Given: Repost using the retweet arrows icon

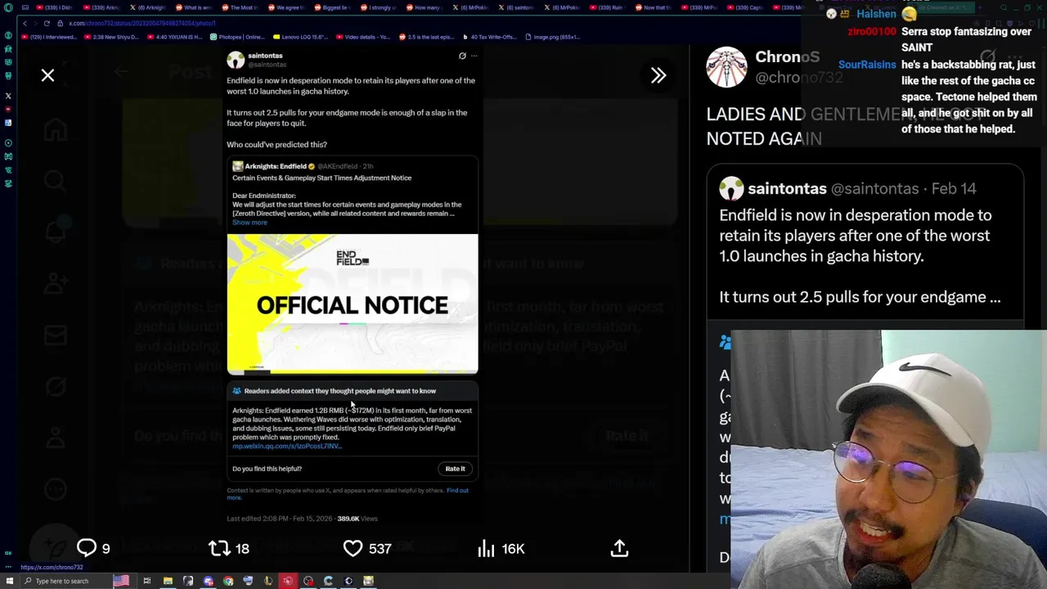Looking at the screenshot, I should [x=219, y=548].
